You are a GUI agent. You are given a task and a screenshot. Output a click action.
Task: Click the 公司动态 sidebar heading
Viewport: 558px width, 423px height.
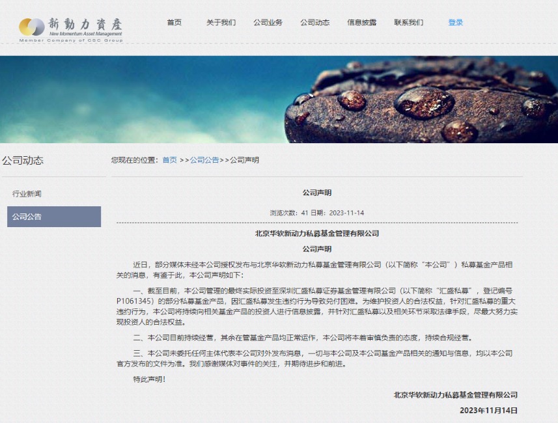(23, 161)
